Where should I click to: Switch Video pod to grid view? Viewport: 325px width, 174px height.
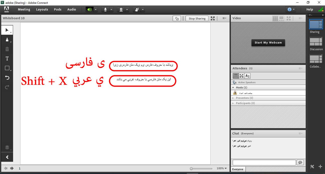click(x=275, y=18)
